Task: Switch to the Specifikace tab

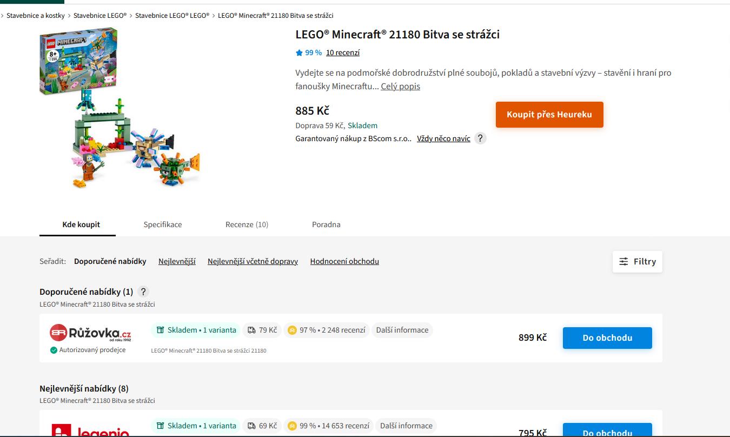Action: pyautogui.click(x=163, y=224)
